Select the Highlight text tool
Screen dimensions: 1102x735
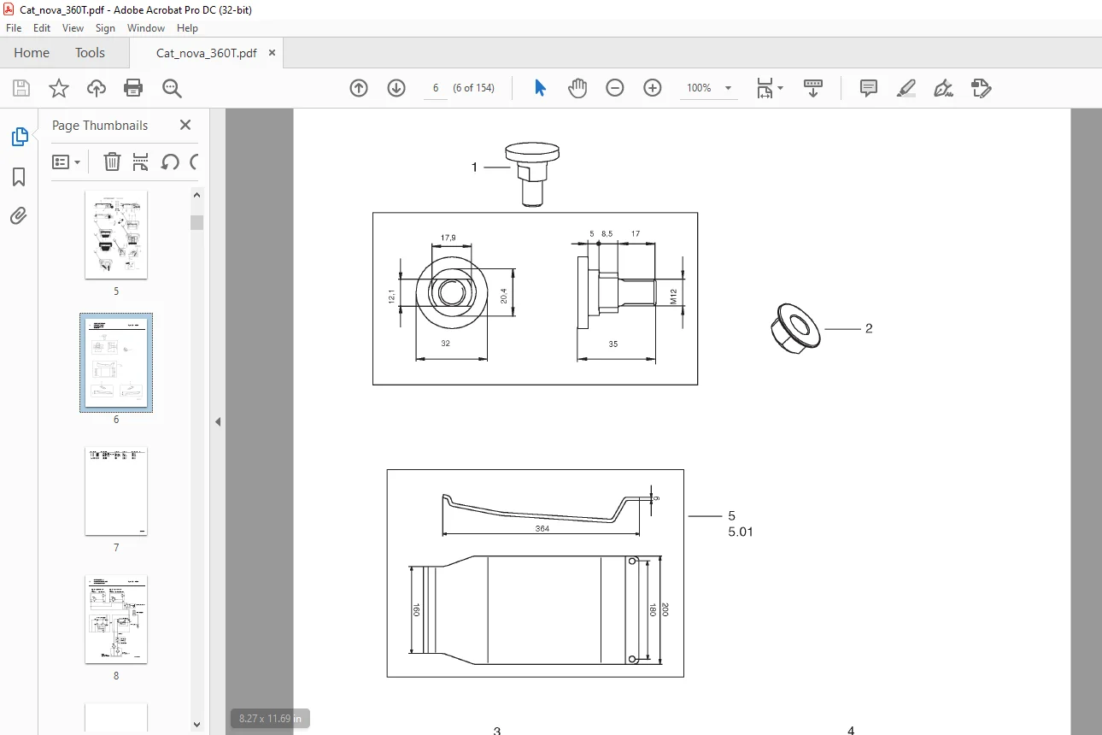pos(906,88)
